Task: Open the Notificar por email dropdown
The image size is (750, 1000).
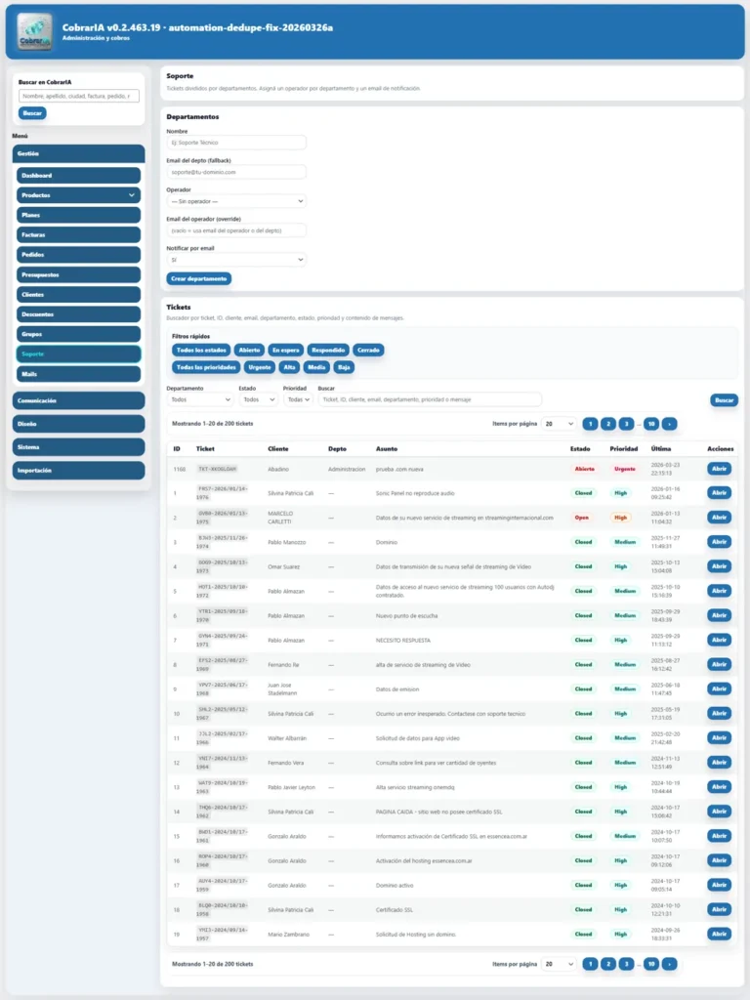Action: tap(236, 260)
